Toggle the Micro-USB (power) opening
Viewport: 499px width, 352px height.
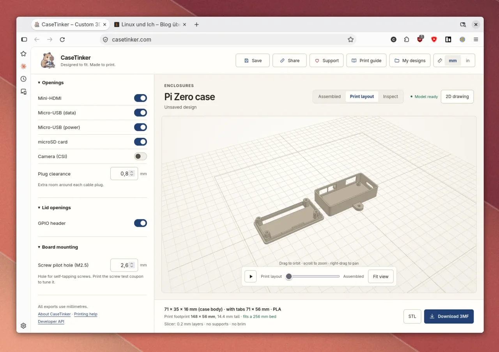point(140,127)
